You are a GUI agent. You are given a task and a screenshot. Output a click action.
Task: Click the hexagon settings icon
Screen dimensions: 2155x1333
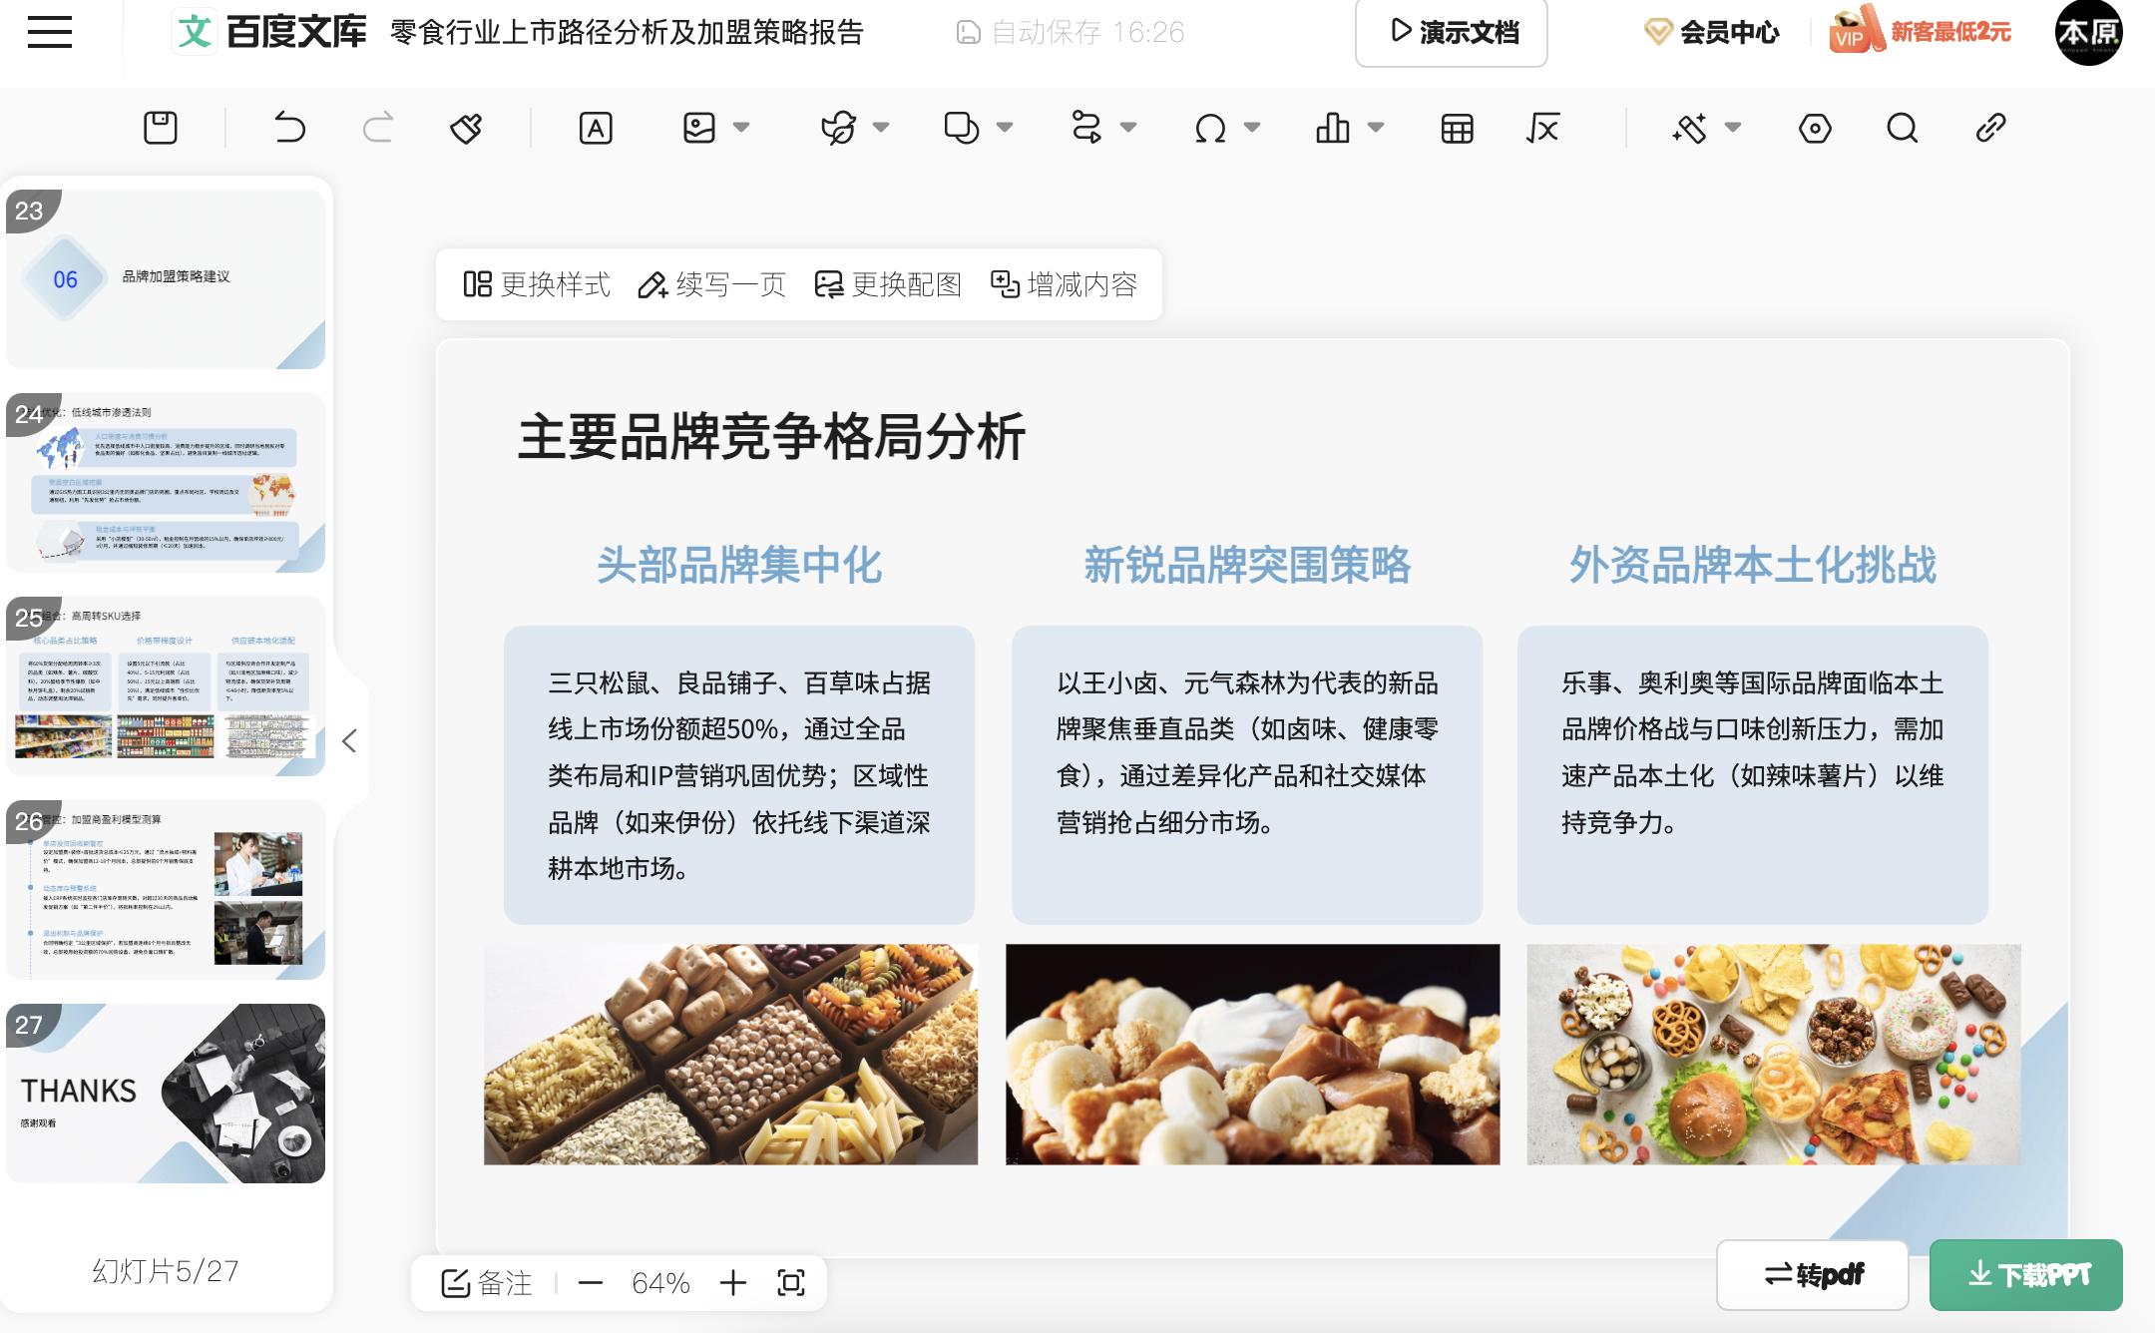[1815, 128]
